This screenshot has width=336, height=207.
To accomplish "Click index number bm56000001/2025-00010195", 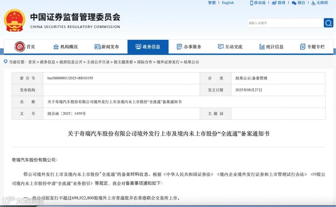I will (x=70, y=78).
